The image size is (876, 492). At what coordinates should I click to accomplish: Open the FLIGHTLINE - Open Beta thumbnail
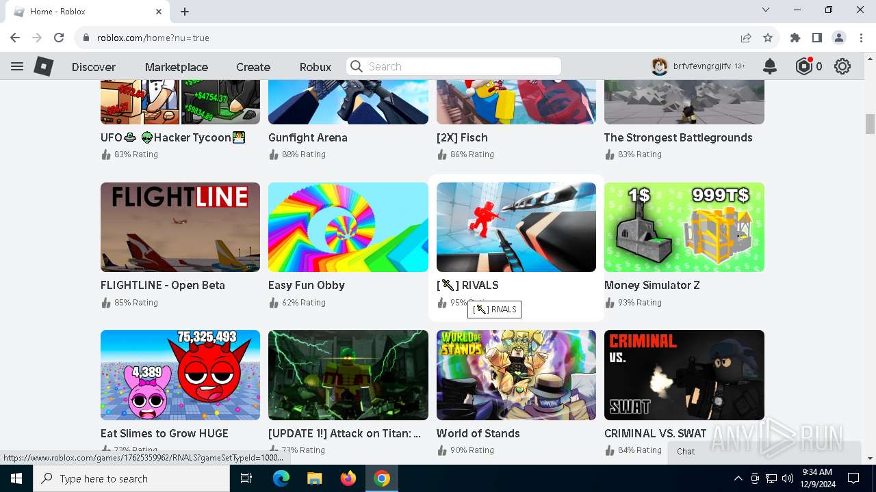coord(180,227)
